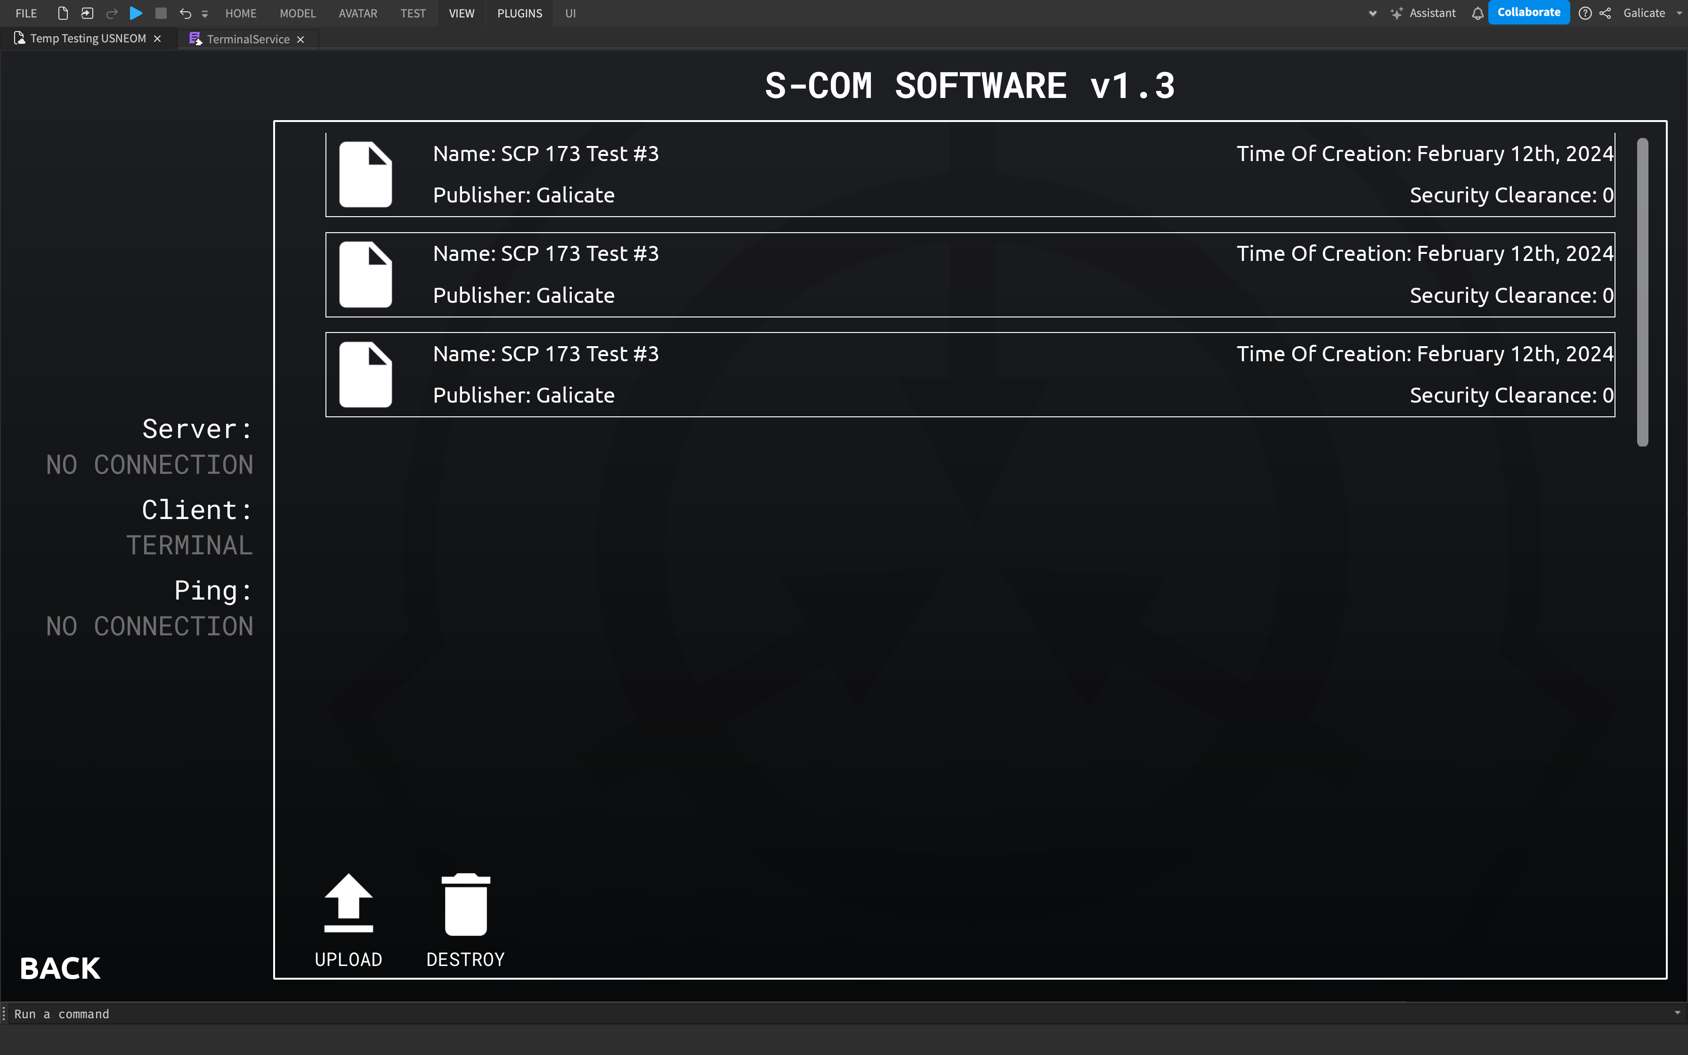Click the share icon near Collaborate
This screenshot has height=1055, width=1688.
(1605, 13)
